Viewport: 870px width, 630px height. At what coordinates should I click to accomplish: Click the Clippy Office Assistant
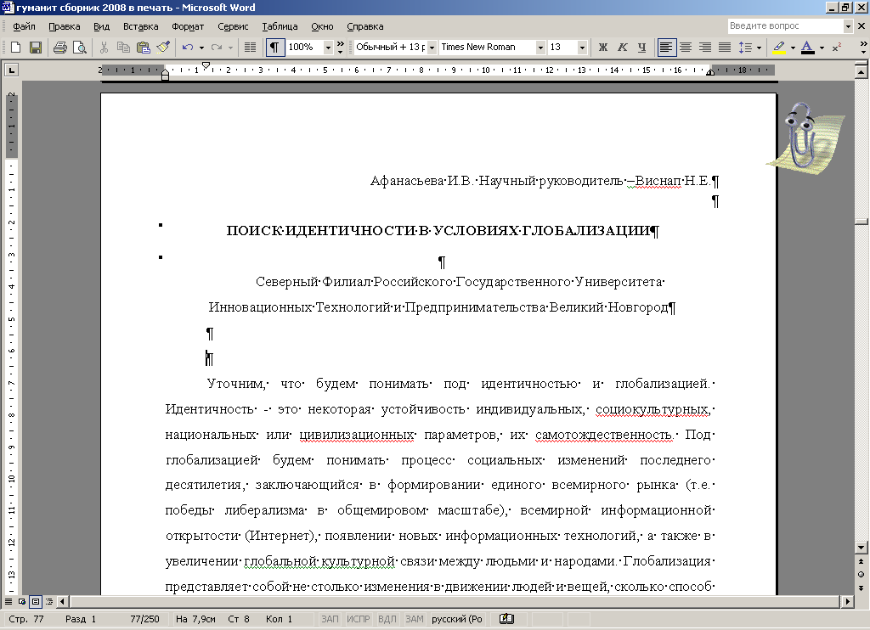[805, 138]
